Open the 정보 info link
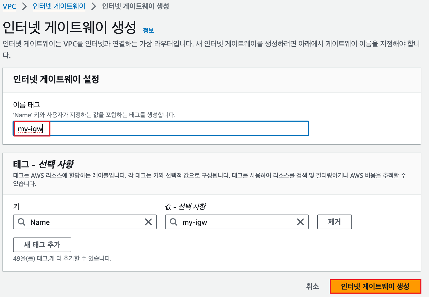The height and width of the screenshot is (297, 429). pyautogui.click(x=148, y=31)
